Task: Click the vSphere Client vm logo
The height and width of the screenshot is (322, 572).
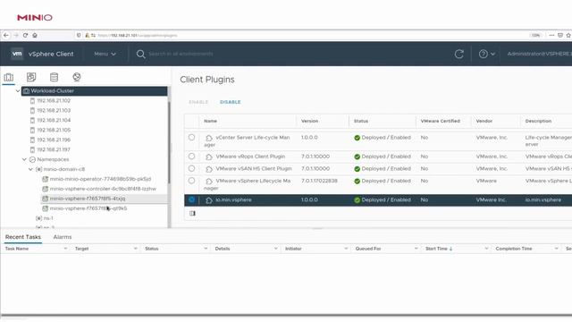Action: click(x=17, y=54)
